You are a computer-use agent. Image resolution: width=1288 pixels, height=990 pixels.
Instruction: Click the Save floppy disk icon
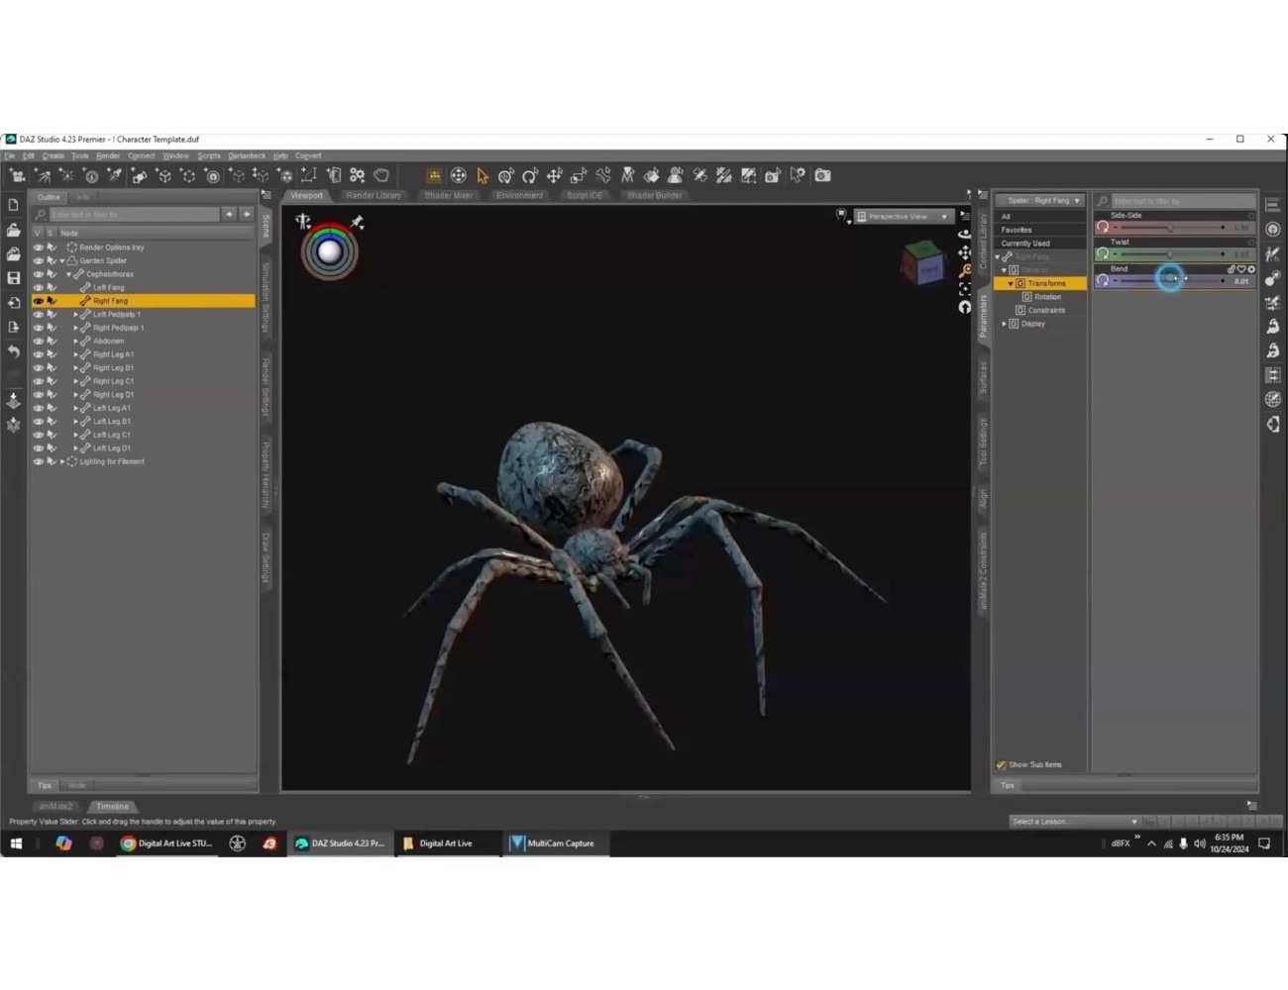point(14,278)
